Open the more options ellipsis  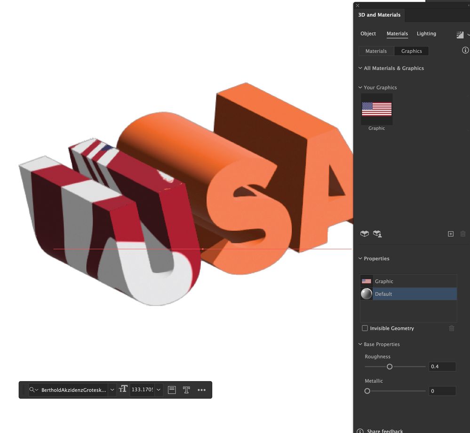coord(202,390)
